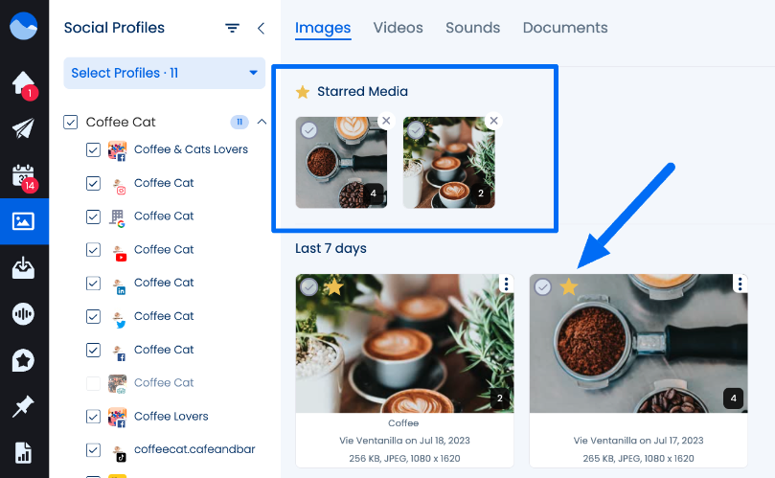Click the 265 KB, JPEG, 1080 x 1620 text
The height and width of the screenshot is (478, 775).
(638, 458)
